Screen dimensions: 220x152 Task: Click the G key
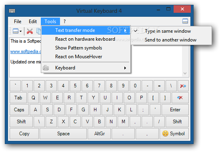pos(83,110)
